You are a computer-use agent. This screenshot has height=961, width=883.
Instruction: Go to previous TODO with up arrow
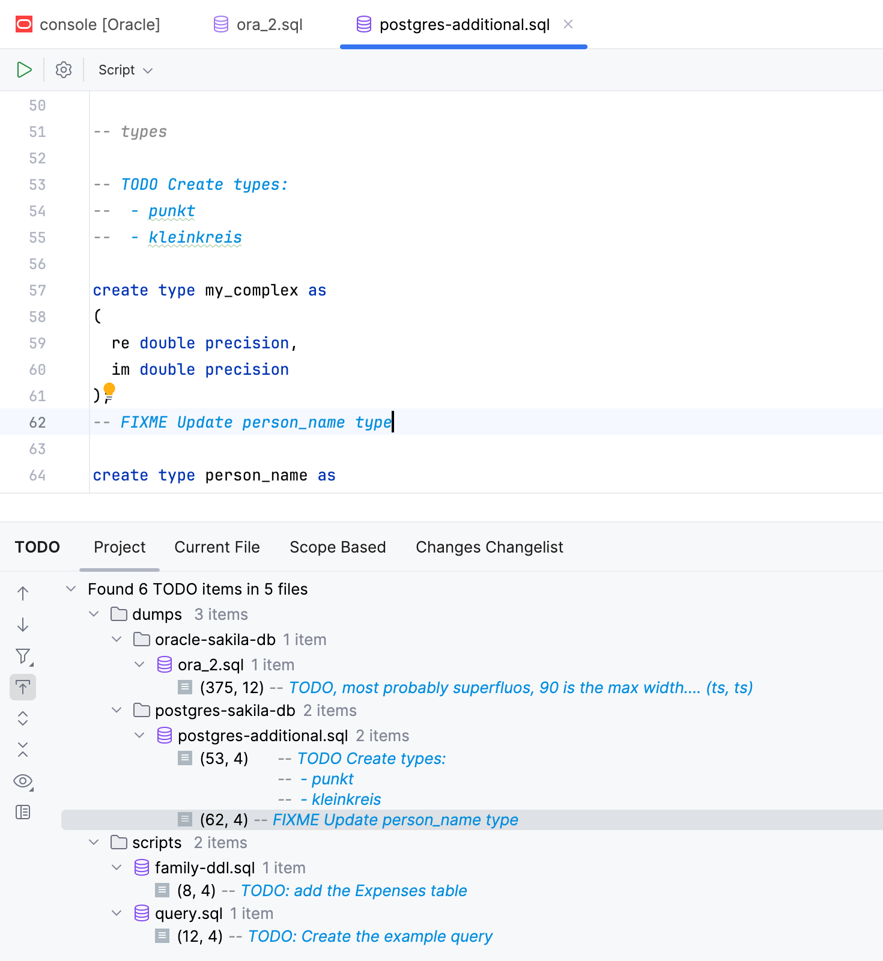pos(23,593)
